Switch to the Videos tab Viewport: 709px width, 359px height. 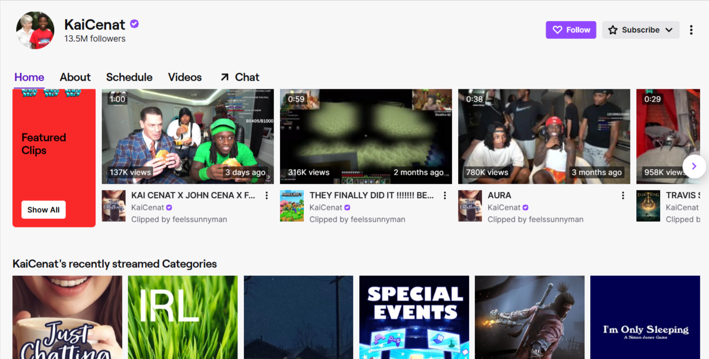pyautogui.click(x=185, y=77)
